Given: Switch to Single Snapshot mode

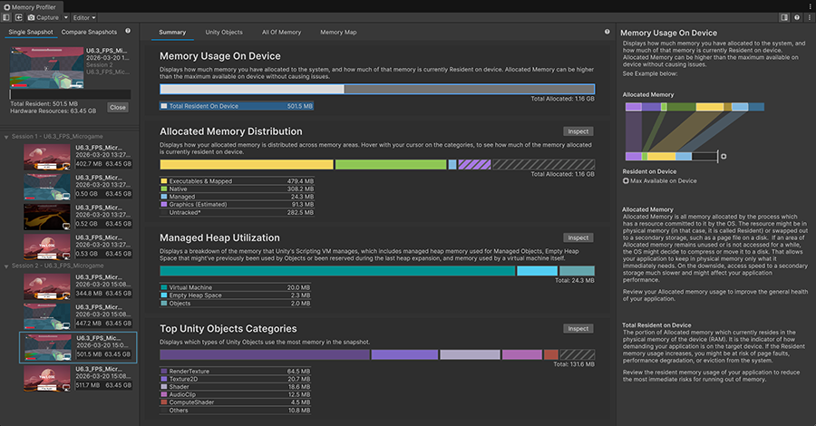Looking at the screenshot, I should click(x=31, y=32).
